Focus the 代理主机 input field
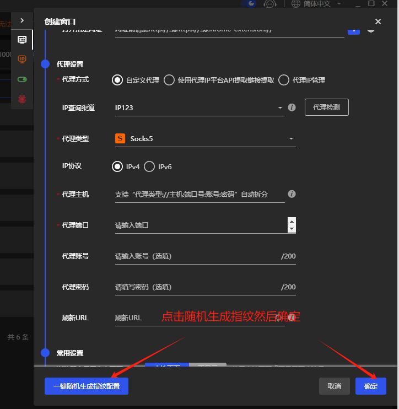The height and width of the screenshot is (409, 399). point(199,195)
